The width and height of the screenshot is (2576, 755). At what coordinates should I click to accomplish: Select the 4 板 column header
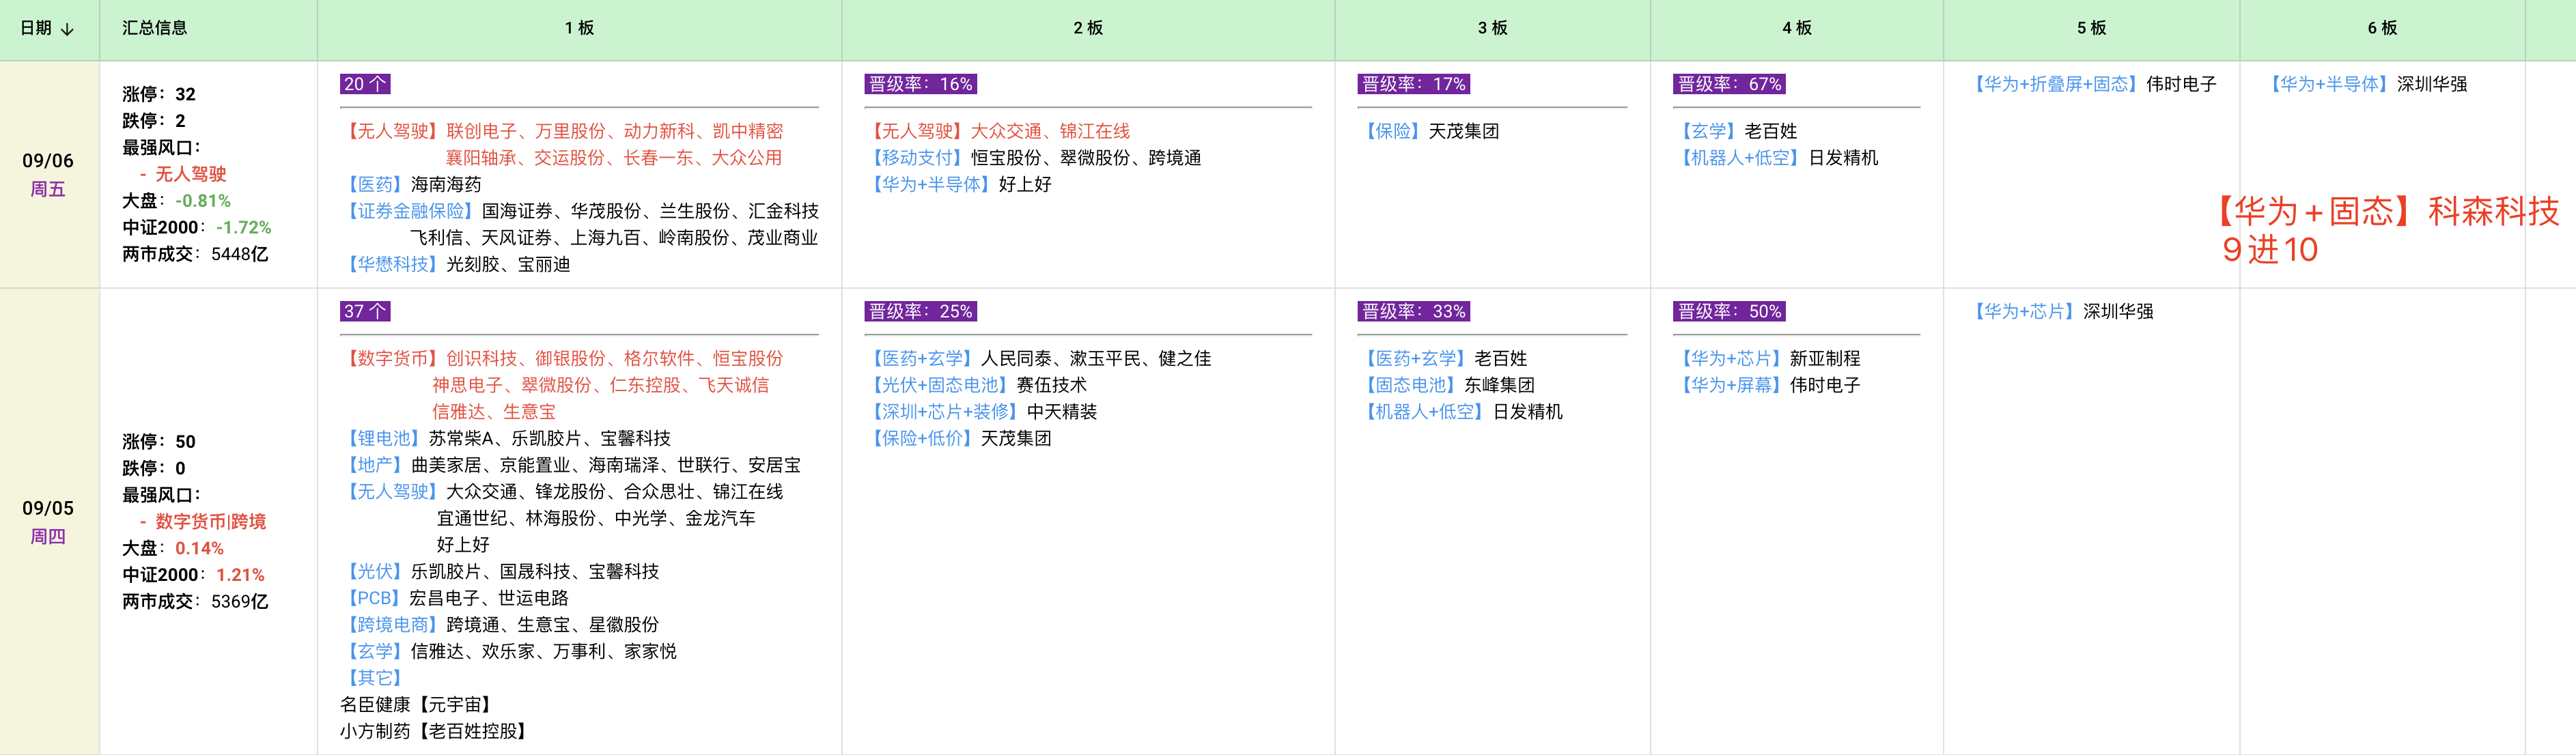pyautogui.click(x=1796, y=28)
